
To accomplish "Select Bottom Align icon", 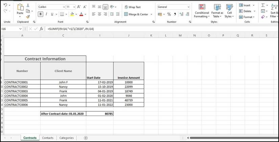I will (106, 7).
